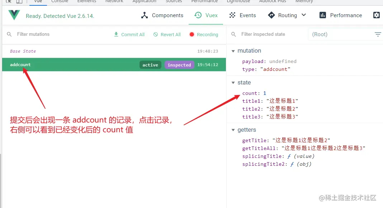Open the Routing tab
This screenshot has height=208, width=383.
coord(283,15)
